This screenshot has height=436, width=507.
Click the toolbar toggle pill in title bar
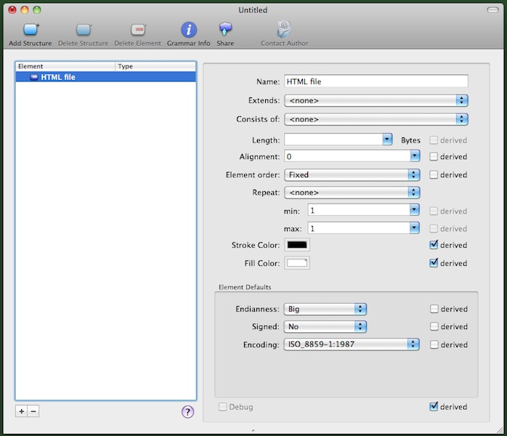click(x=492, y=10)
